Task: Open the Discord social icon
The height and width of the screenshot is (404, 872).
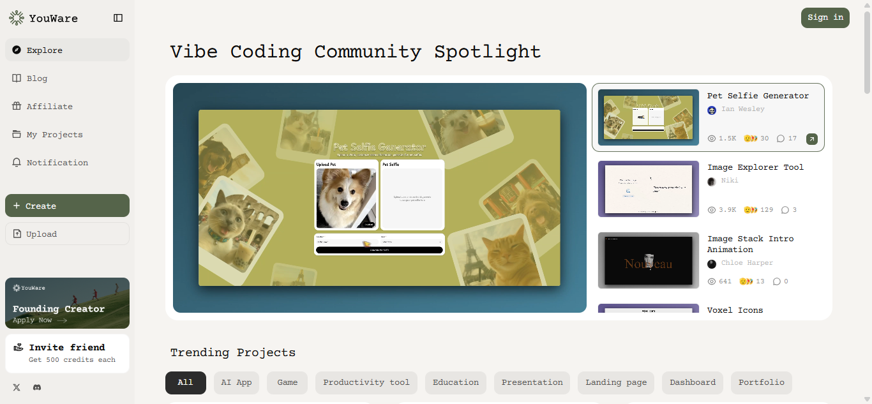Action: pyautogui.click(x=37, y=387)
